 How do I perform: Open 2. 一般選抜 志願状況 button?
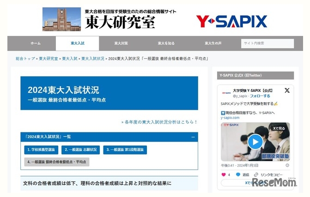(81, 149)
